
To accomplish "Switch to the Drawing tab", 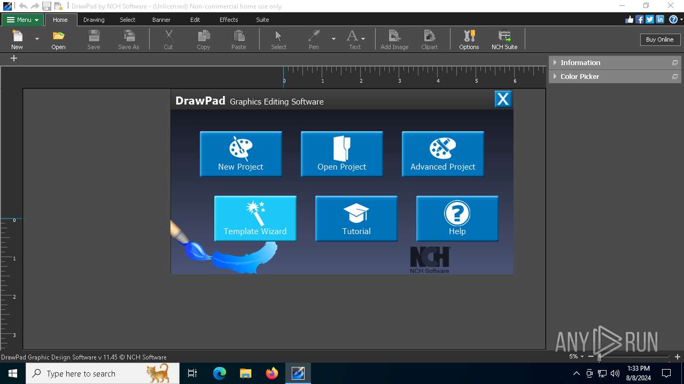I will pyautogui.click(x=94, y=20).
